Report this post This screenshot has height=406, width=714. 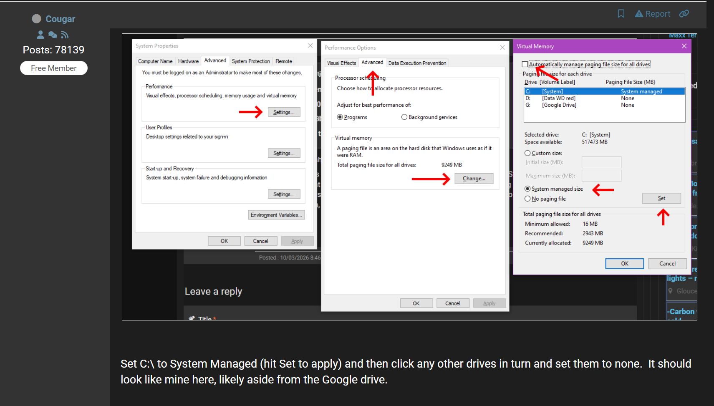coord(653,14)
